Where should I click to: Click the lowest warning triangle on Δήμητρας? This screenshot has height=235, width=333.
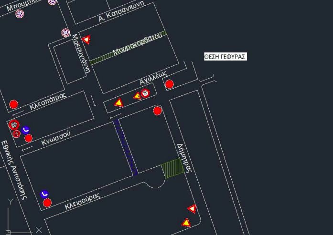tap(186, 222)
